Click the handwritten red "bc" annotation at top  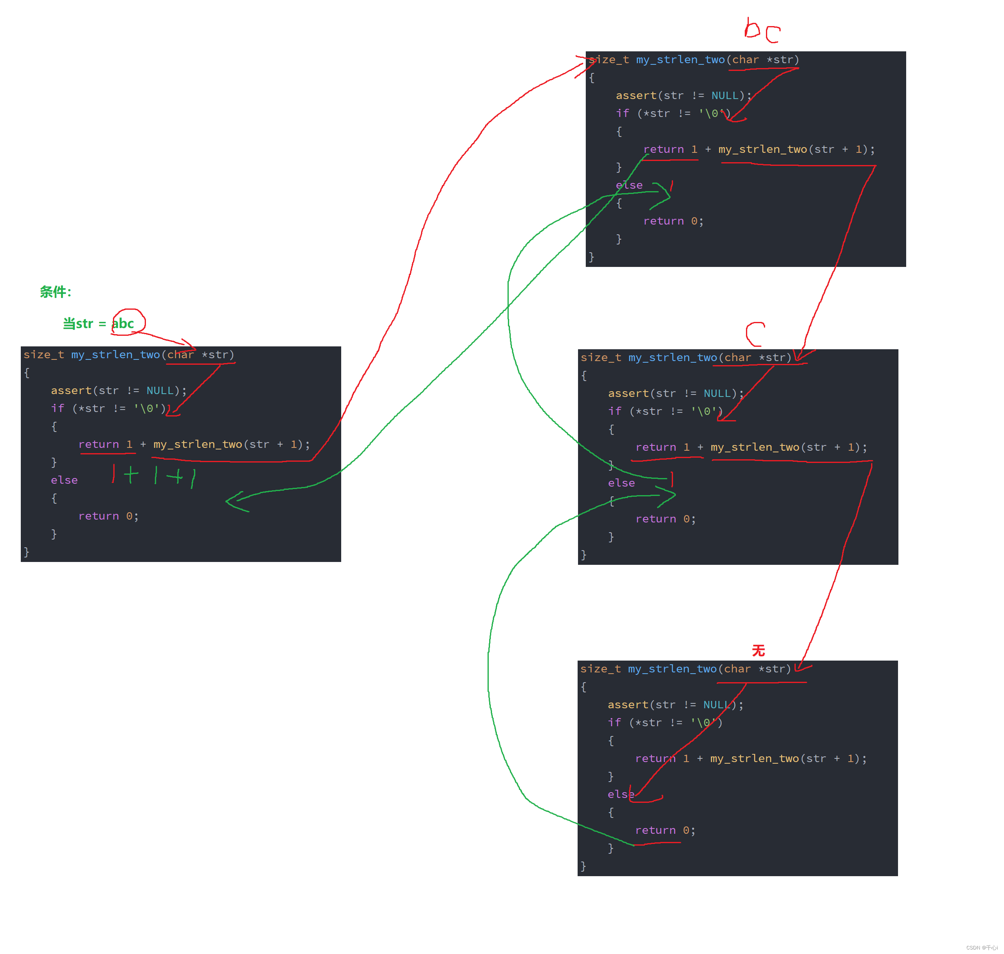(761, 31)
